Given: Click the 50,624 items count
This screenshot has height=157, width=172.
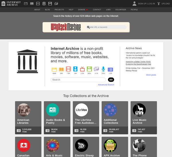Looking at the screenshot, I should tap(54, 130).
